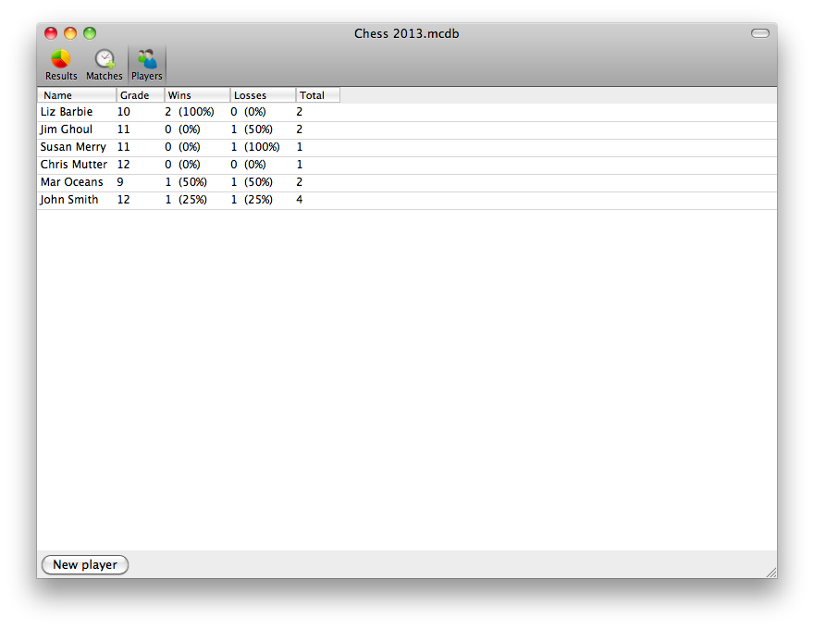Select the Jim Ghoul row
The image size is (814, 629).
407,129
